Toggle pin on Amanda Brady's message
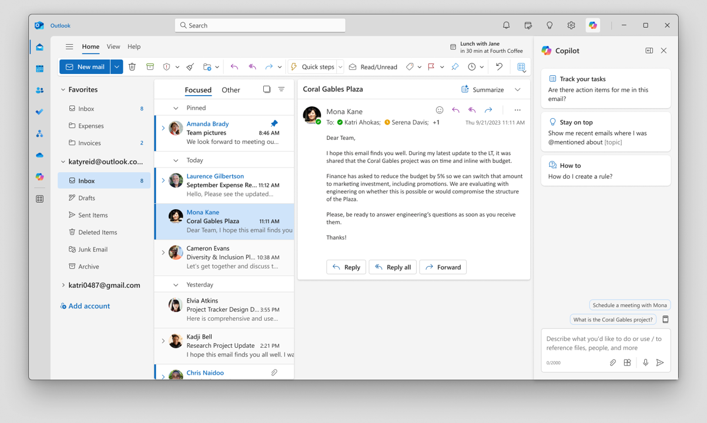This screenshot has width=707, height=423. [274, 123]
